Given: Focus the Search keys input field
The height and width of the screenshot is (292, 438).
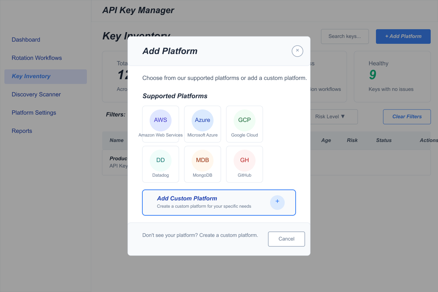Looking at the screenshot, I should coord(345,36).
